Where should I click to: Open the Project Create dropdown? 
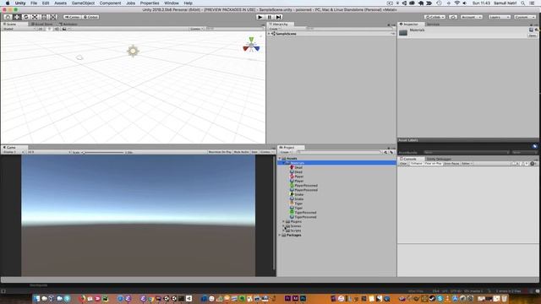(286, 152)
